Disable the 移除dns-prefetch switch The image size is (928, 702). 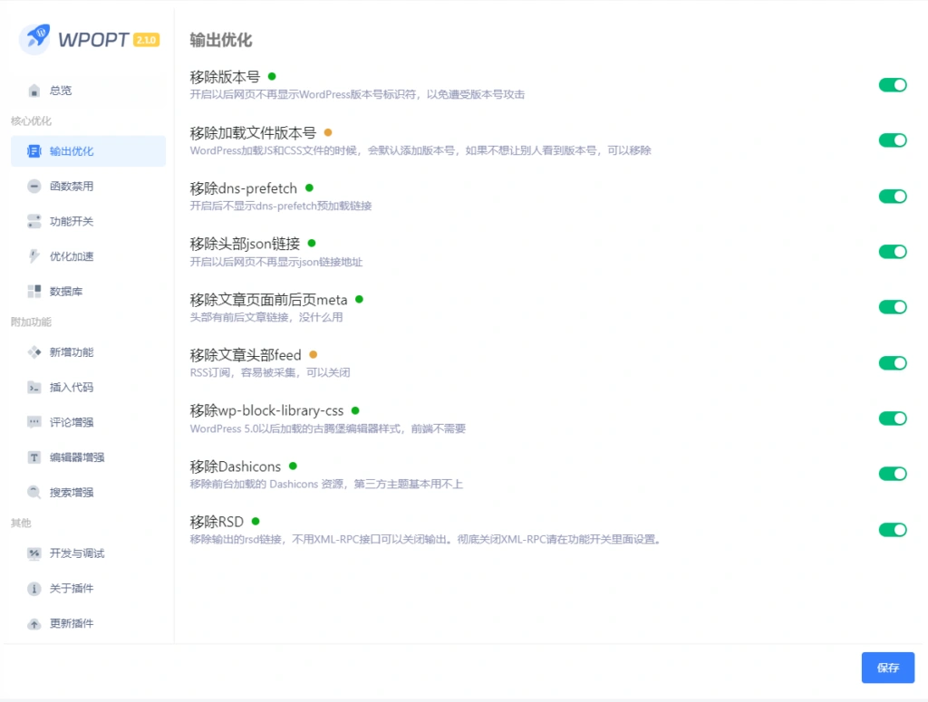(893, 197)
